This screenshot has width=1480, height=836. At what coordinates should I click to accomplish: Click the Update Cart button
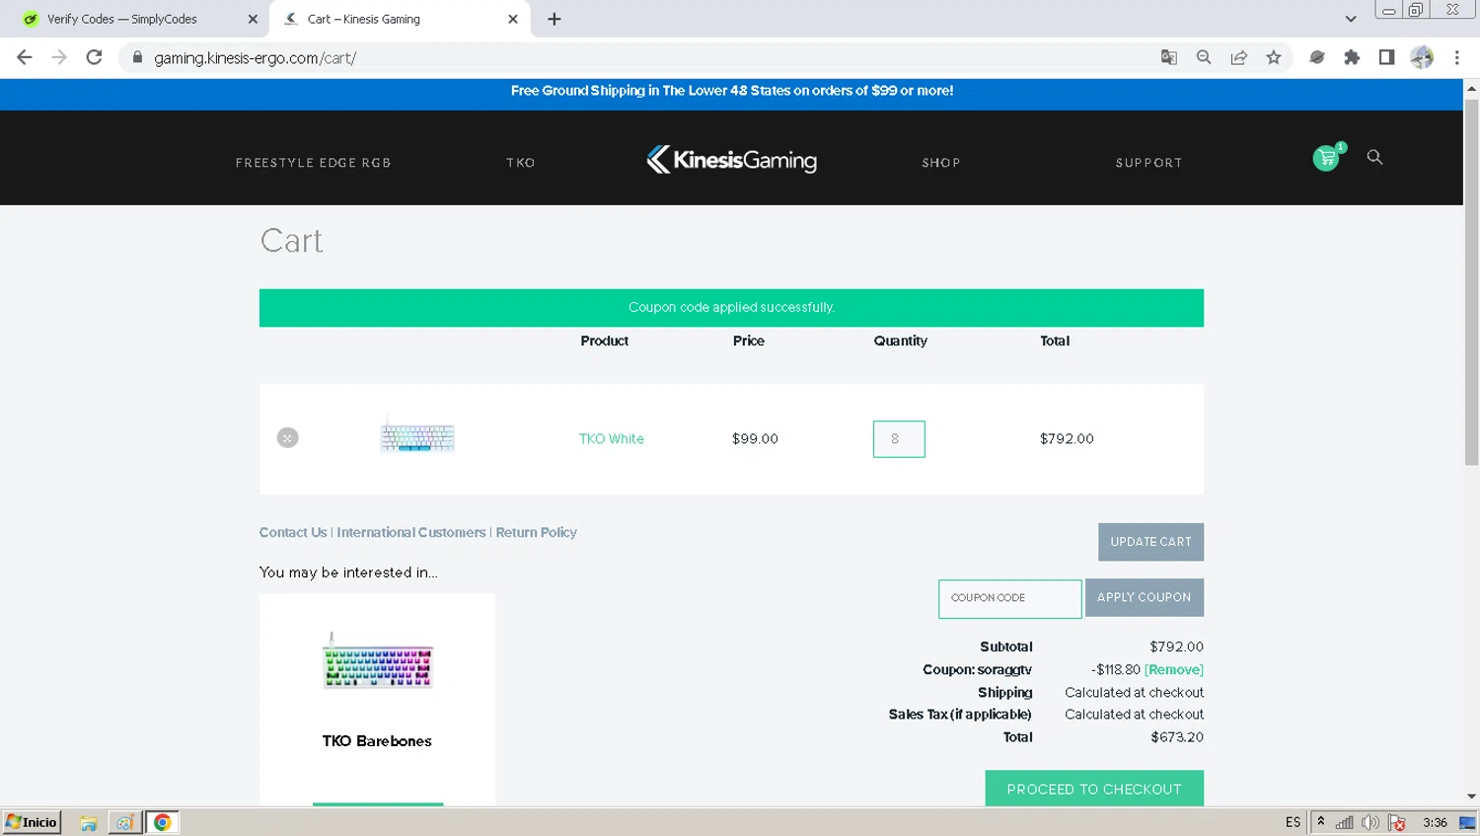pyautogui.click(x=1150, y=542)
